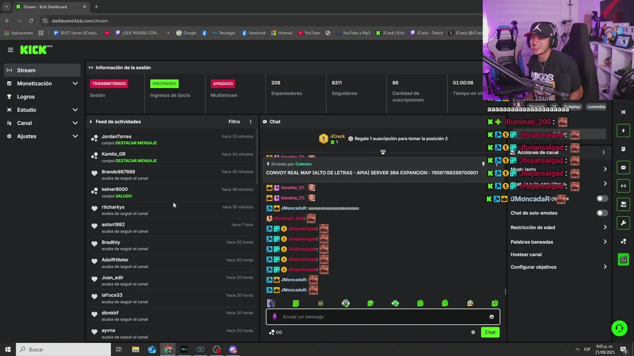This screenshot has width=634, height=356.
Task: Click the green clapperboard clips icon
Action: [623, 260]
